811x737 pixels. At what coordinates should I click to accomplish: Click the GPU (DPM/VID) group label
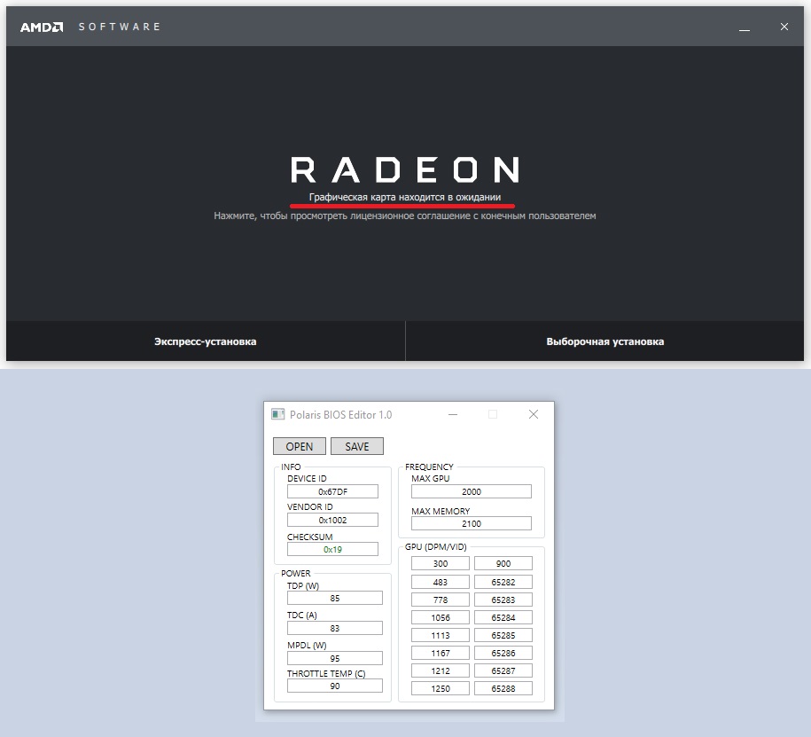(x=435, y=546)
